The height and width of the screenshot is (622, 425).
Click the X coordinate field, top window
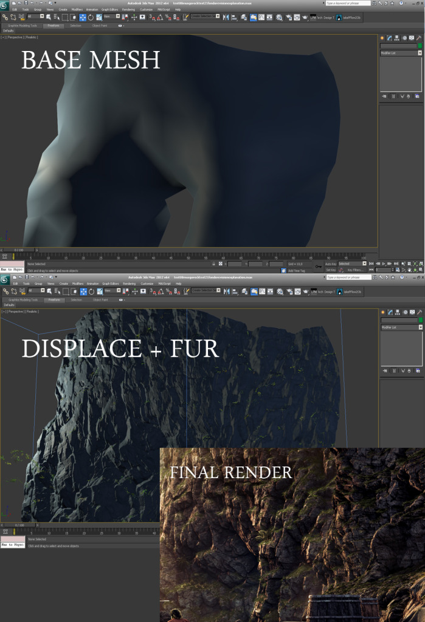click(x=234, y=264)
